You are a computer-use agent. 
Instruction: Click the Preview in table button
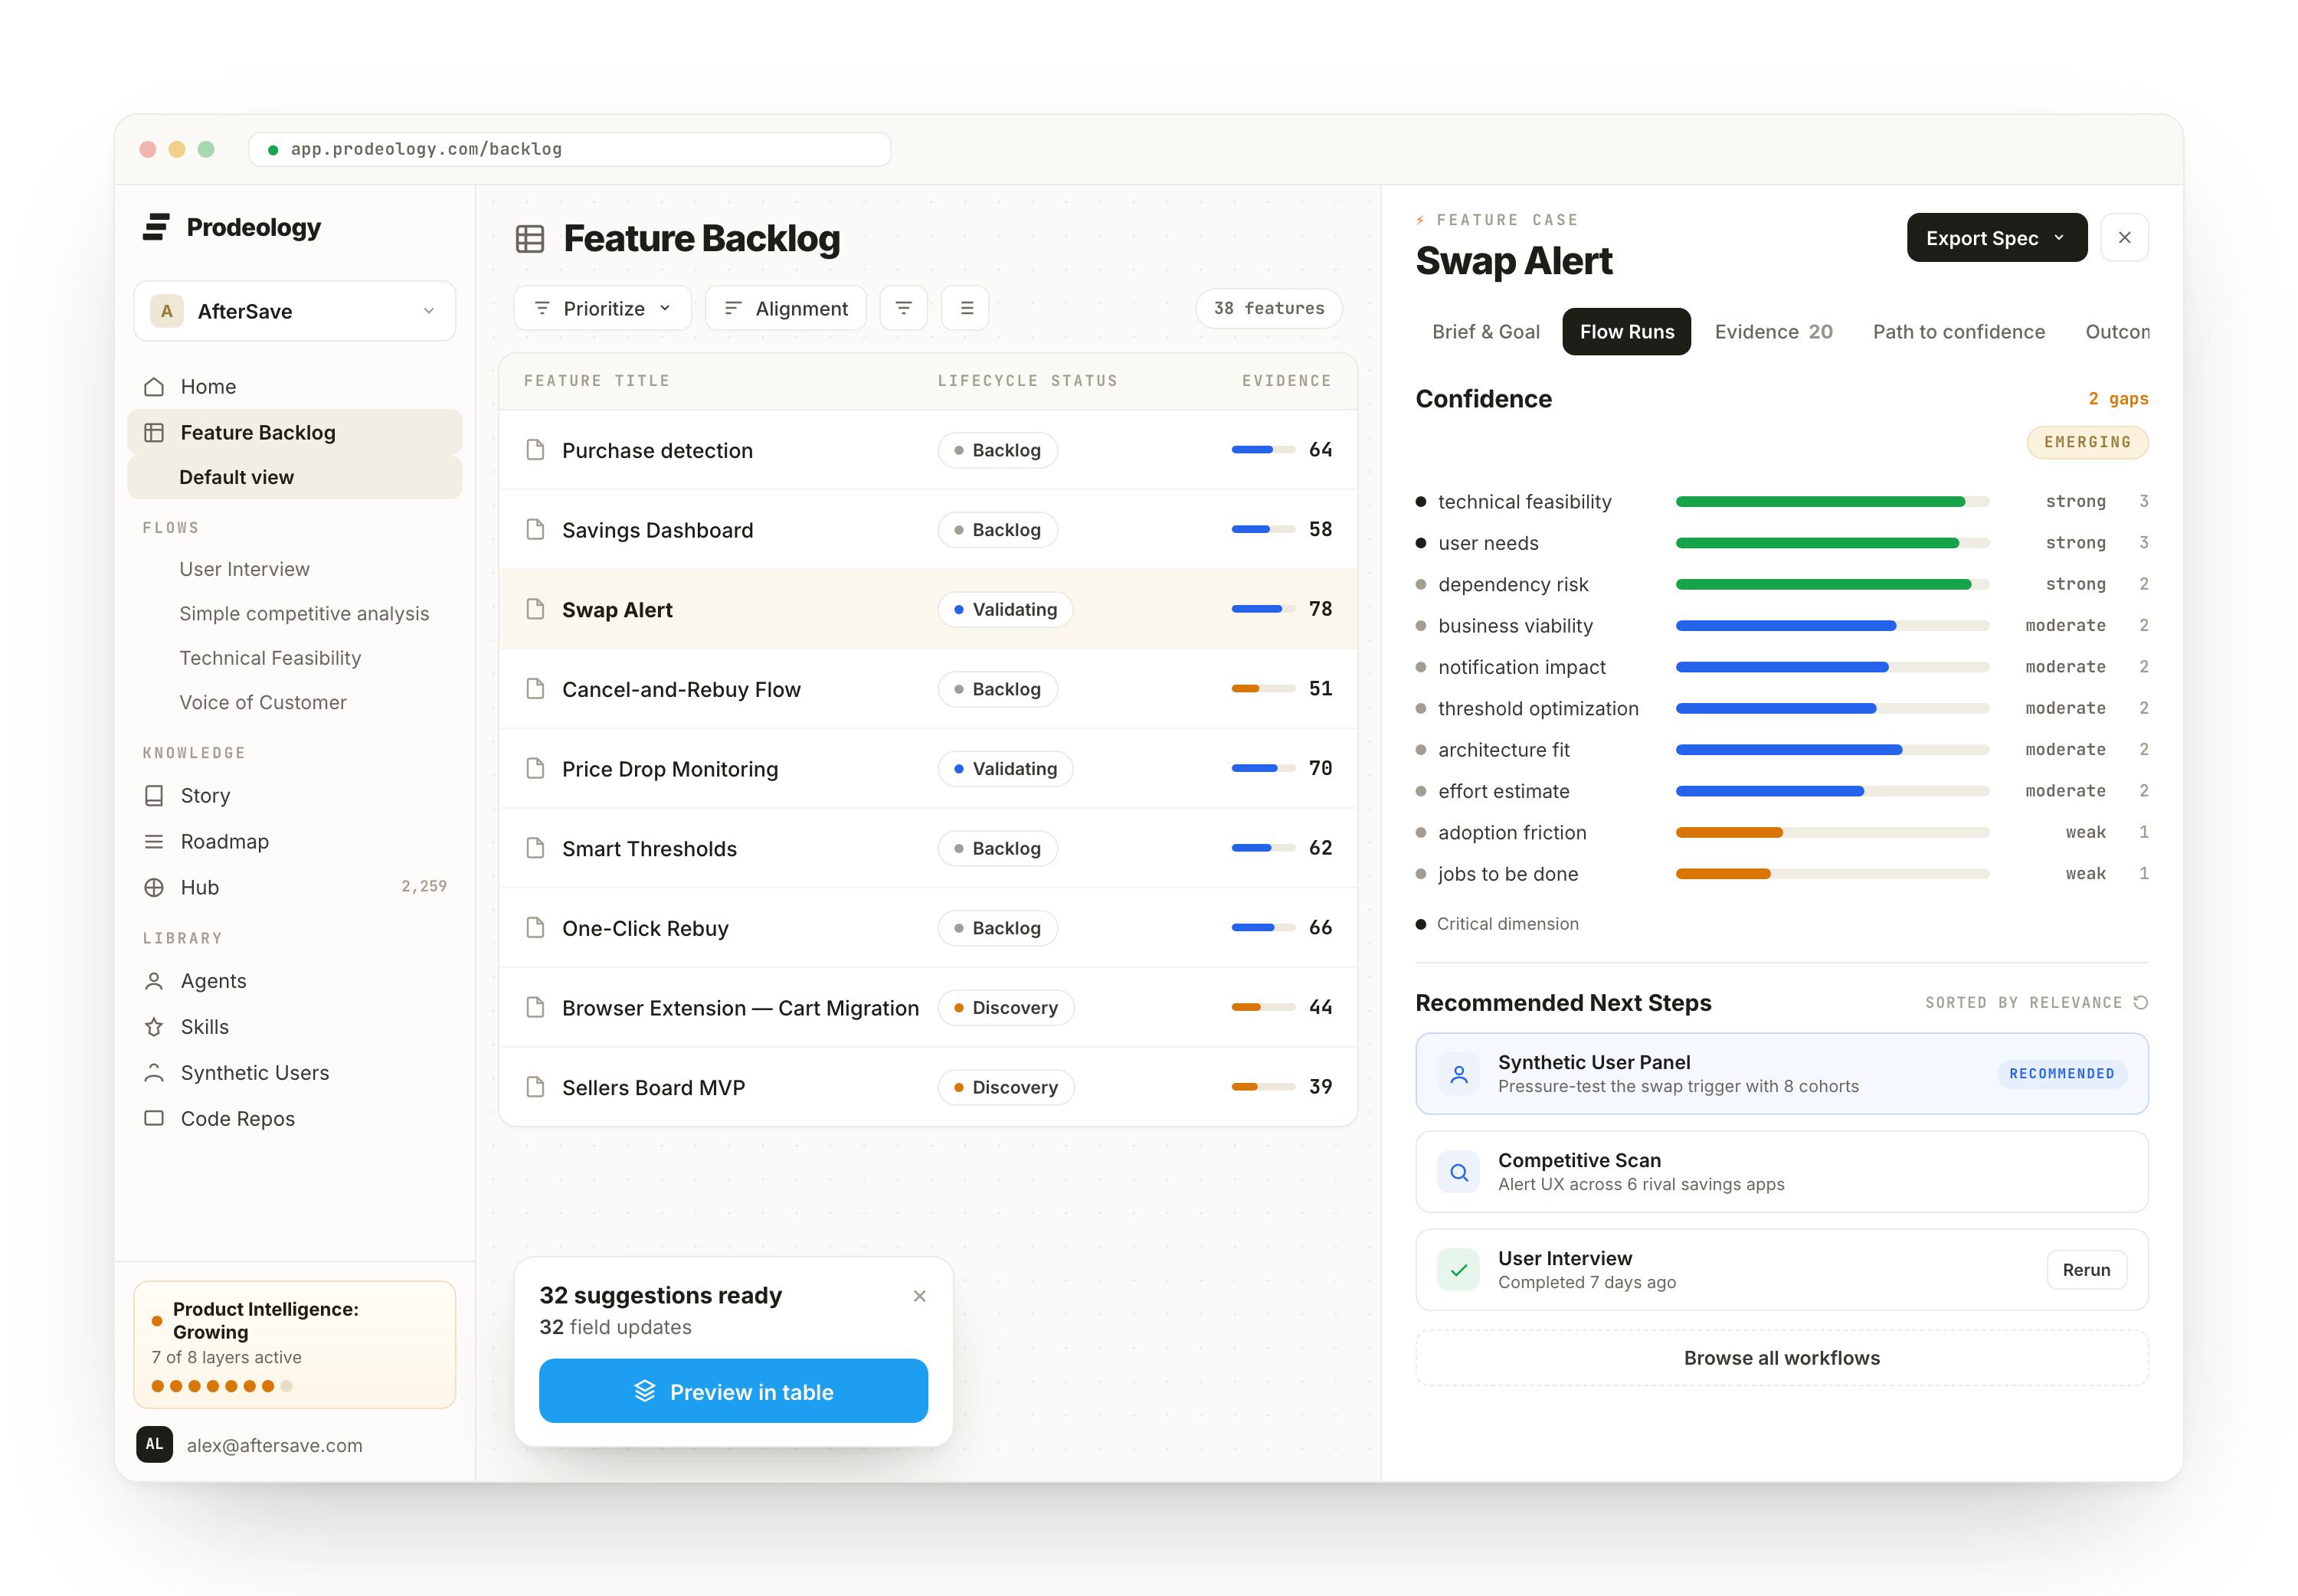click(733, 1392)
